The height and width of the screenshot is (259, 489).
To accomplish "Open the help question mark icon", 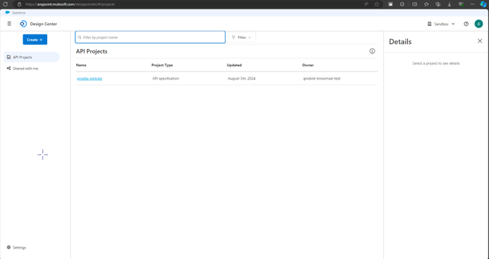I will (x=466, y=24).
